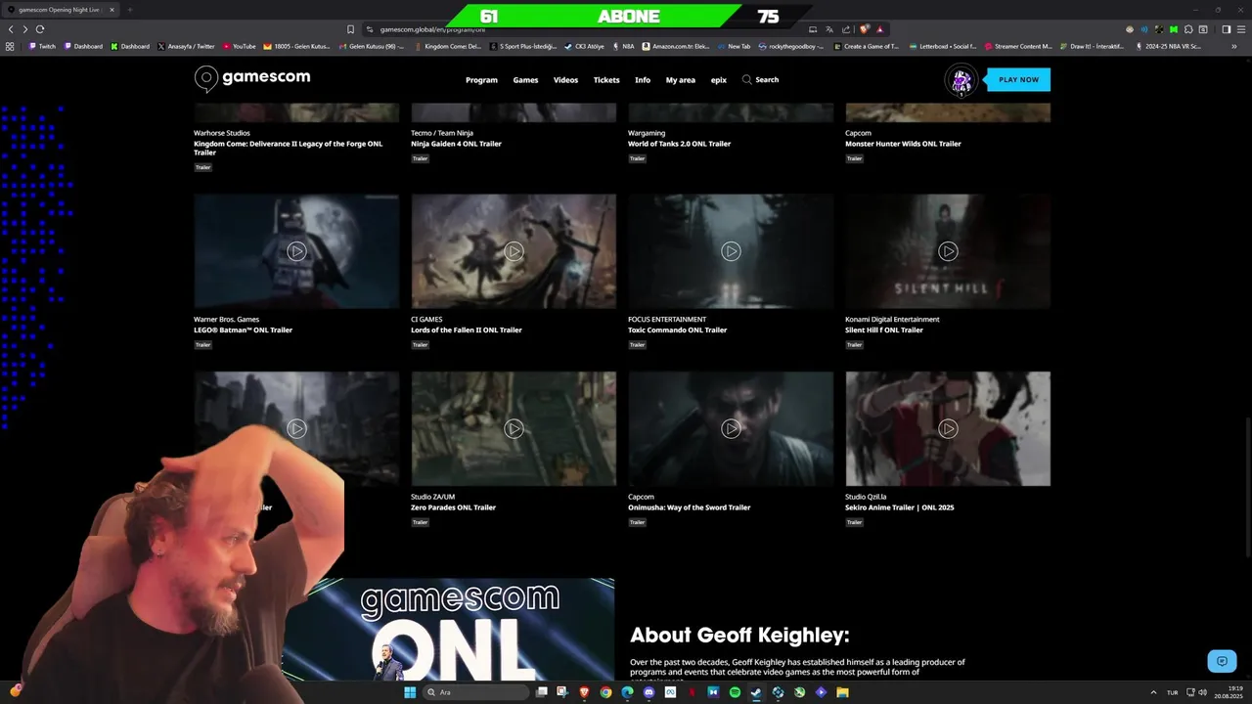1252x704 pixels.
Task: Click Trailer tag under Toxic Commando
Action: tap(637, 344)
